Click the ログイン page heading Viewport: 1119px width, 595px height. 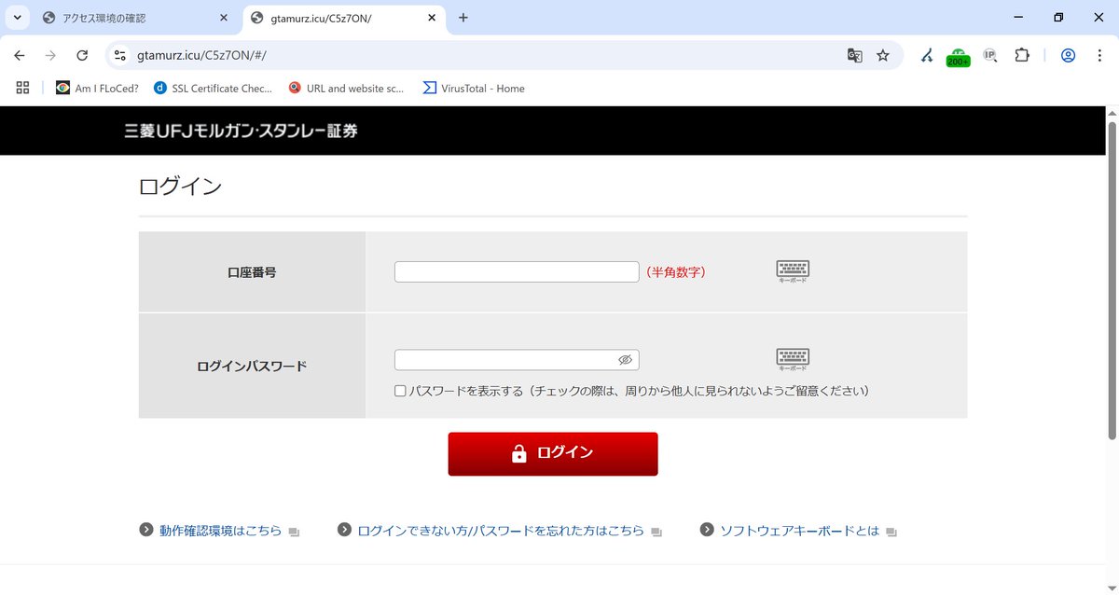coord(180,186)
